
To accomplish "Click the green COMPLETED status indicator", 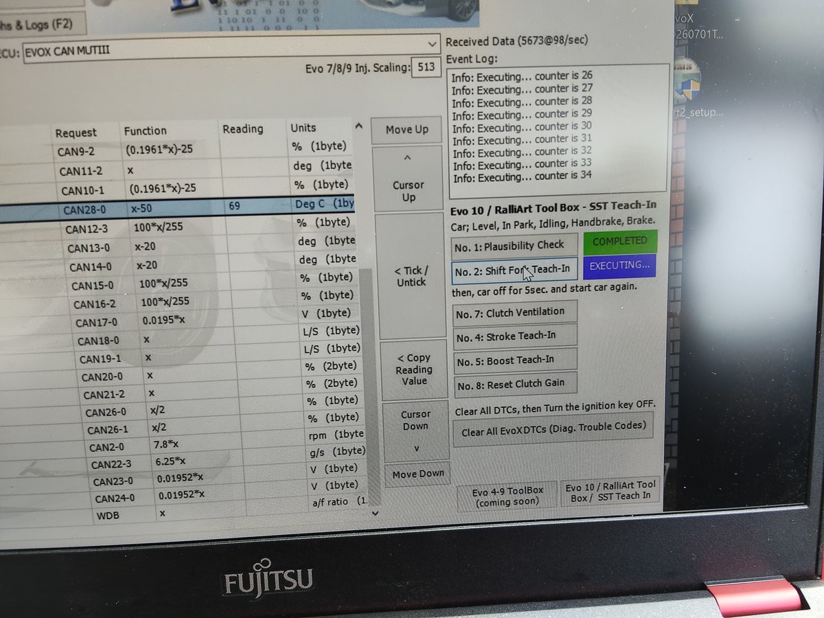I will click(x=620, y=242).
